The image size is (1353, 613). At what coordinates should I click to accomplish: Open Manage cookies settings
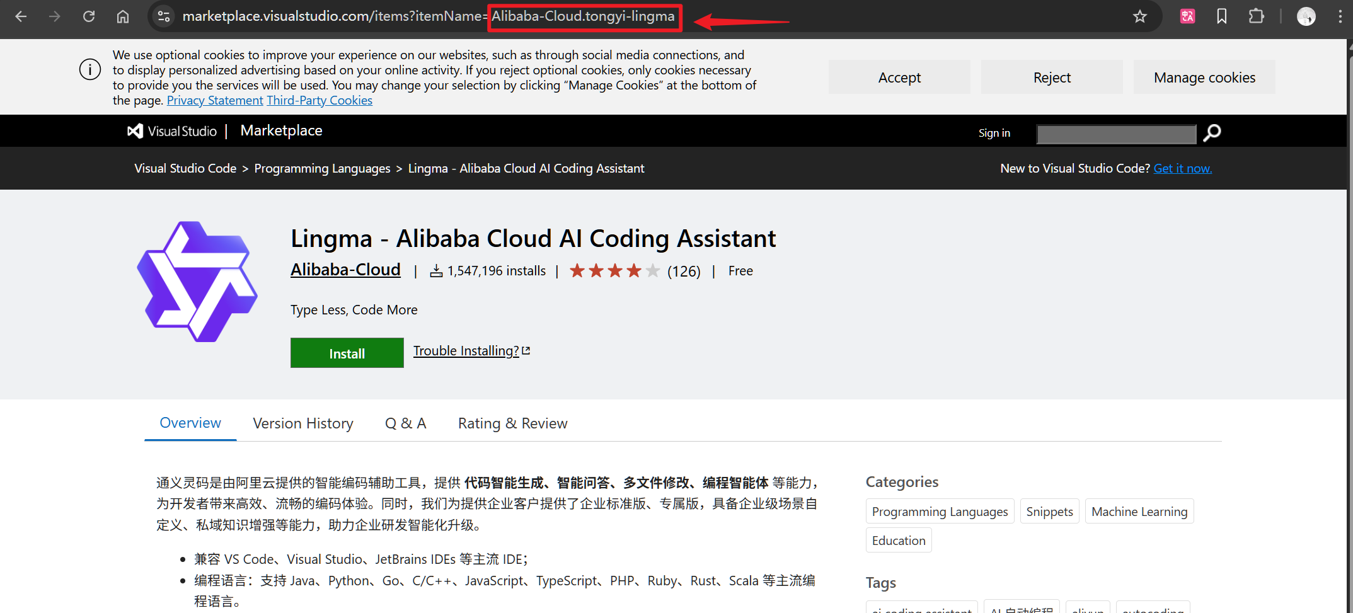click(1204, 77)
